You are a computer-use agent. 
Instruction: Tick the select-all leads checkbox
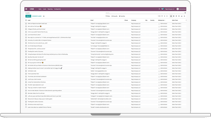26,20
